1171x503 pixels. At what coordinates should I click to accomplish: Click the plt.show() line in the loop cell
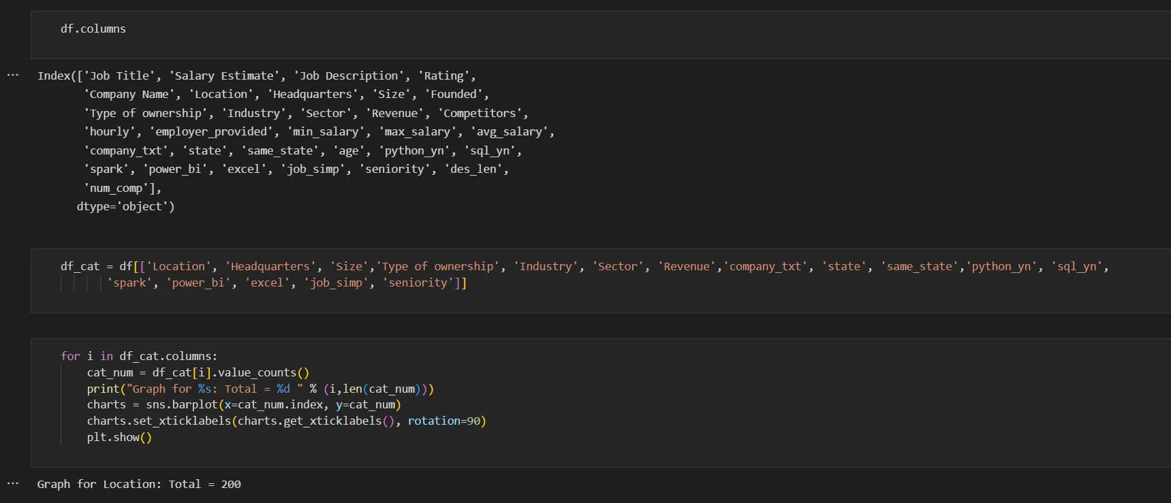[x=119, y=437]
